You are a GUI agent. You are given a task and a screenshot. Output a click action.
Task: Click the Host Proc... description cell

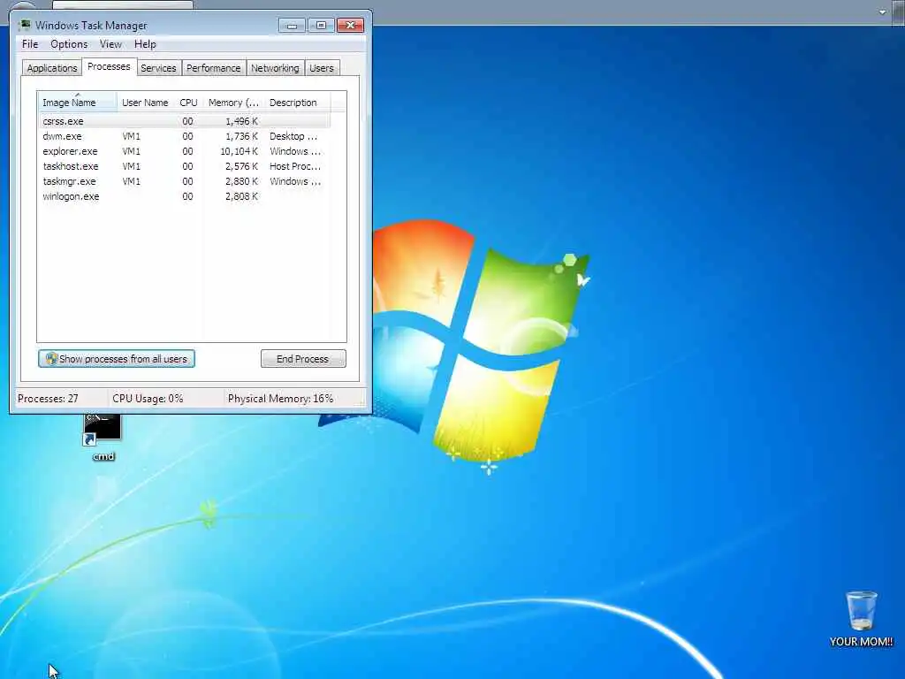[295, 166]
